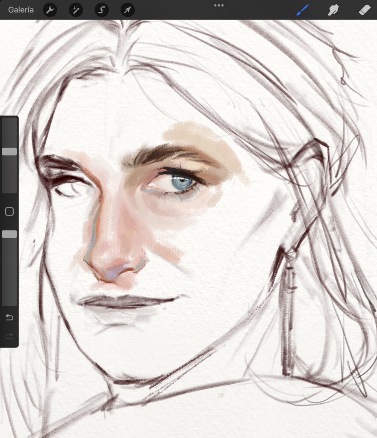The width and height of the screenshot is (377, 438).
Task: Open the Adjustments magic wand menu
Action: pos(76,10)
